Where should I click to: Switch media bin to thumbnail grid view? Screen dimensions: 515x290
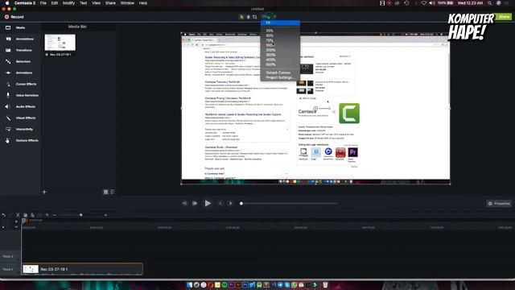pos(105,192)
